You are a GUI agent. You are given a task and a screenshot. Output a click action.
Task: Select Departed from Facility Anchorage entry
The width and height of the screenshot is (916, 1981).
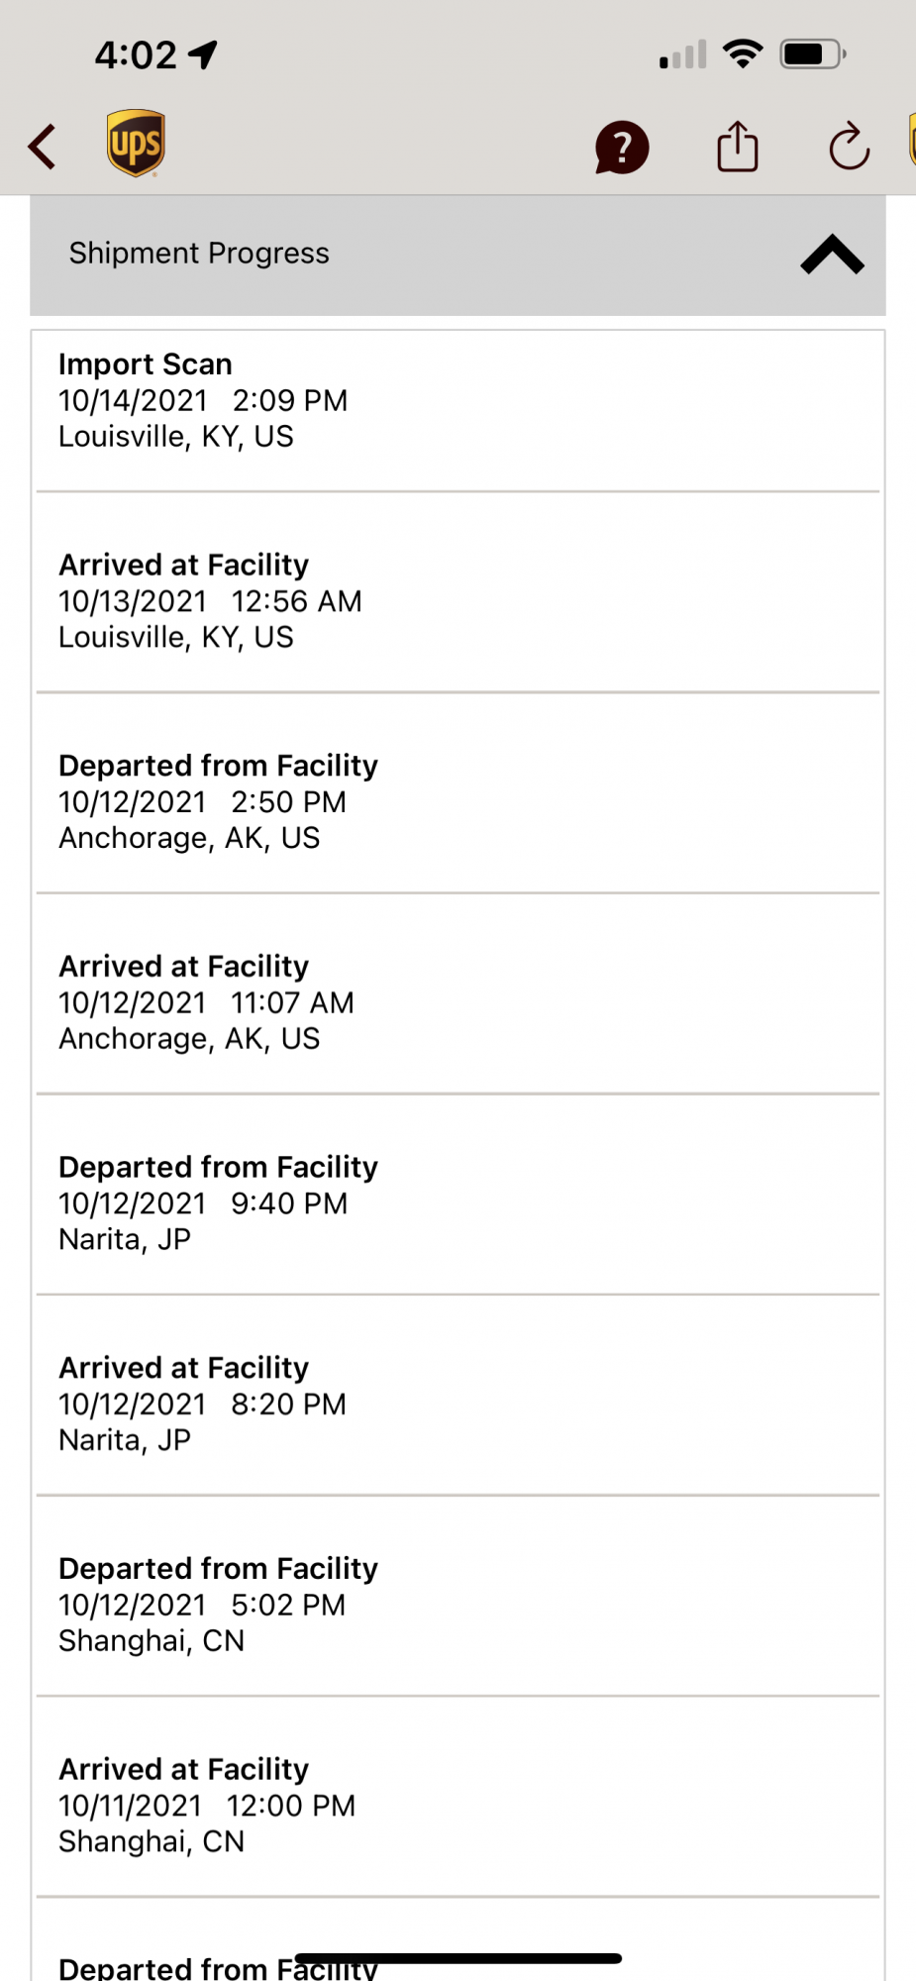click(457, 802)
